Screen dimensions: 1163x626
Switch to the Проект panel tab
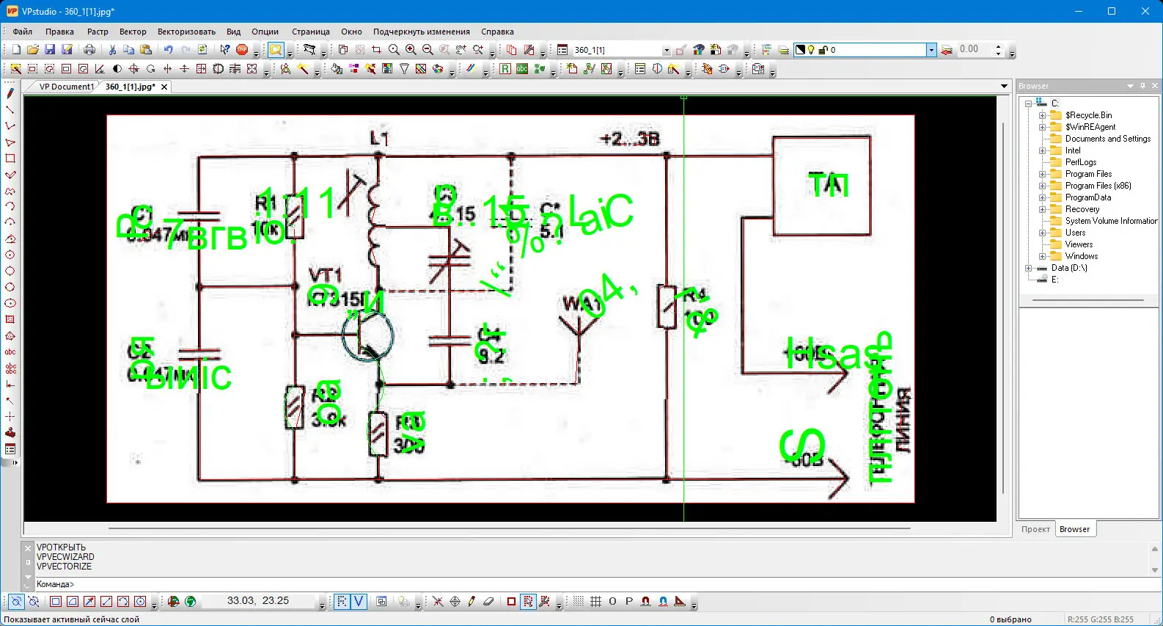(x=1035, y=529)
